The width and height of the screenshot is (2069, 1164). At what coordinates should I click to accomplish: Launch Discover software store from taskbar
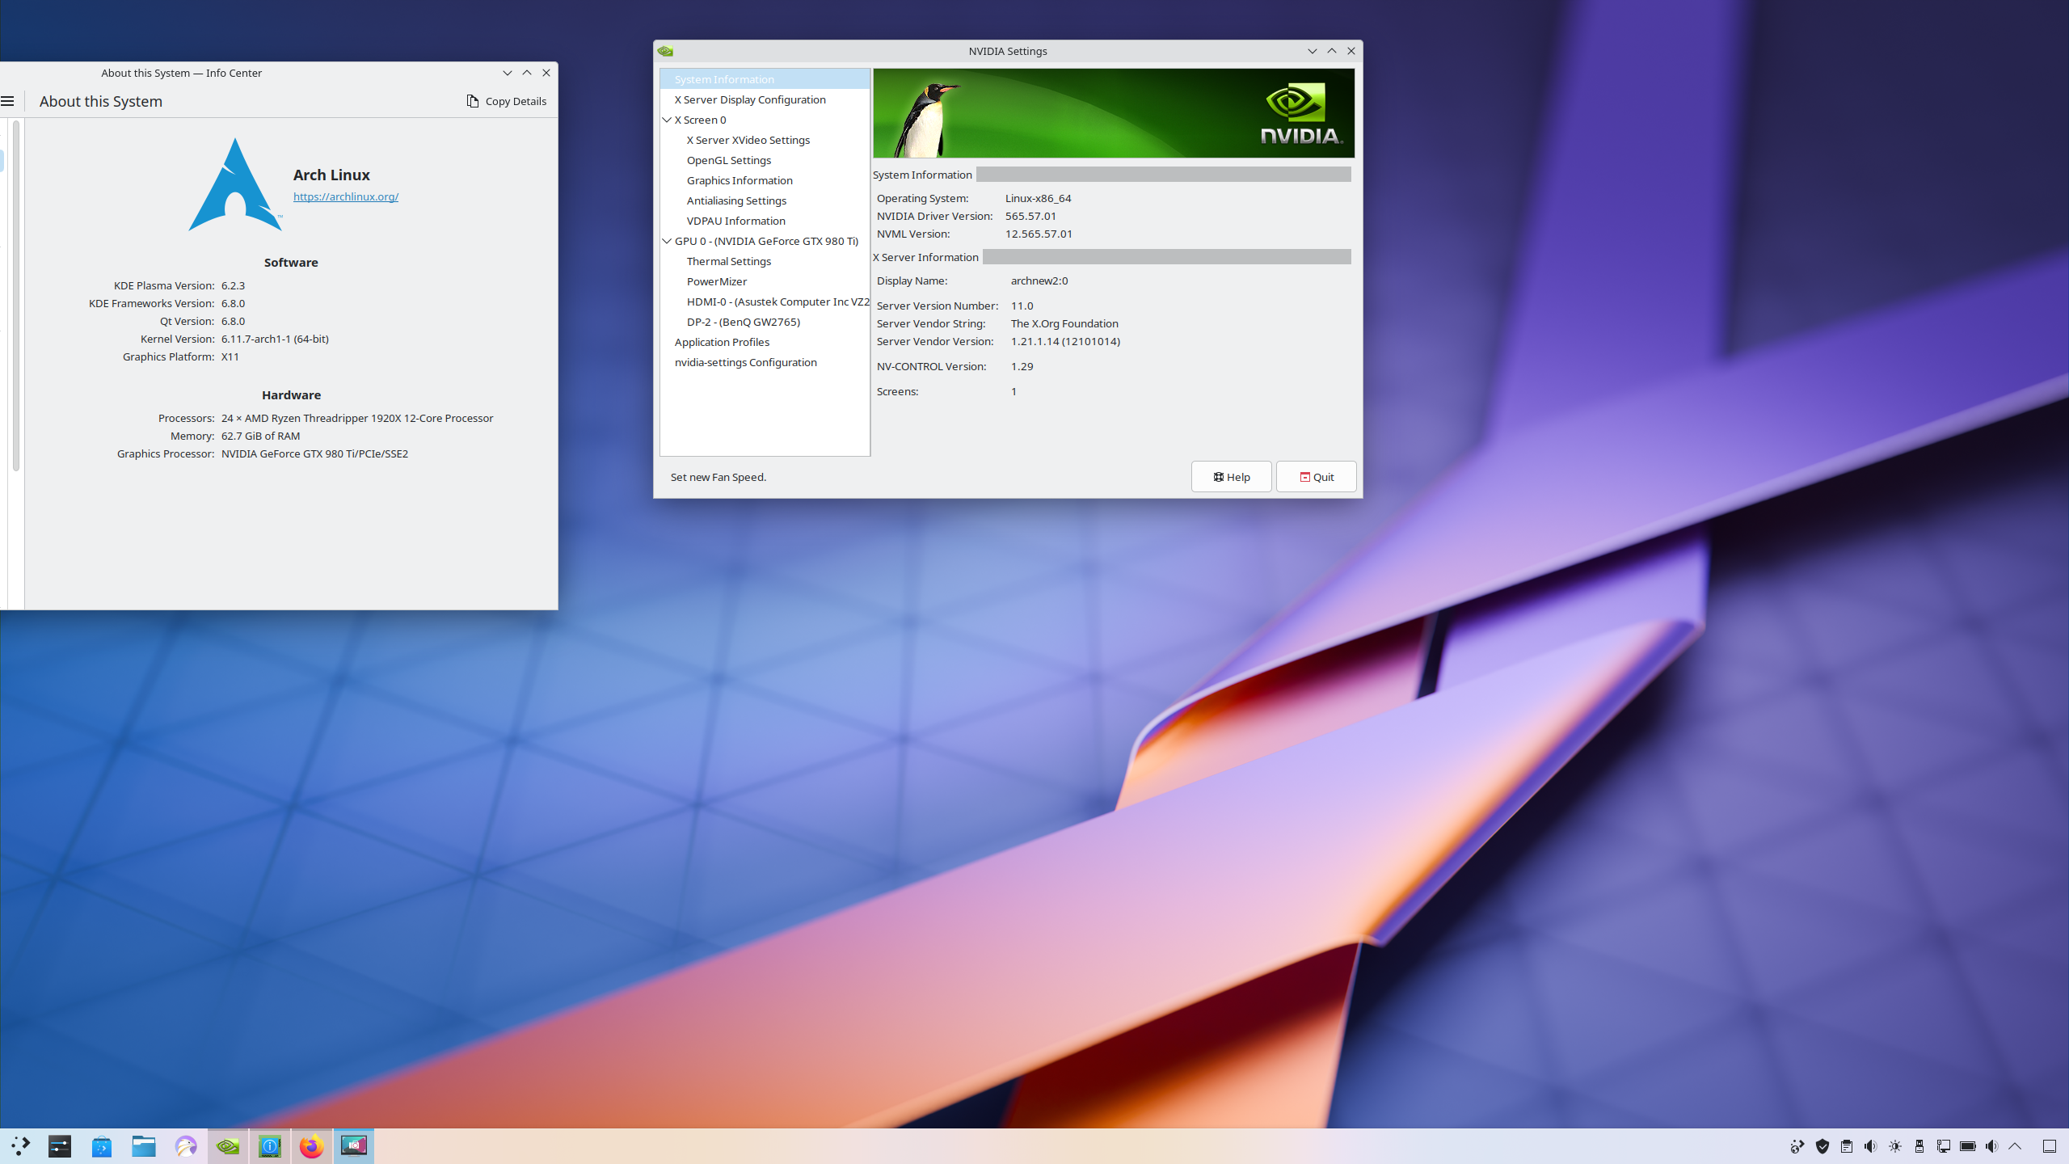(x=102, y=1145)
